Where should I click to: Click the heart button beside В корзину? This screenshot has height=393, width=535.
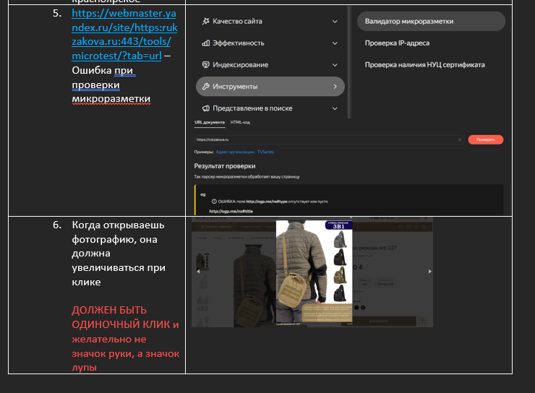point(423,321)
